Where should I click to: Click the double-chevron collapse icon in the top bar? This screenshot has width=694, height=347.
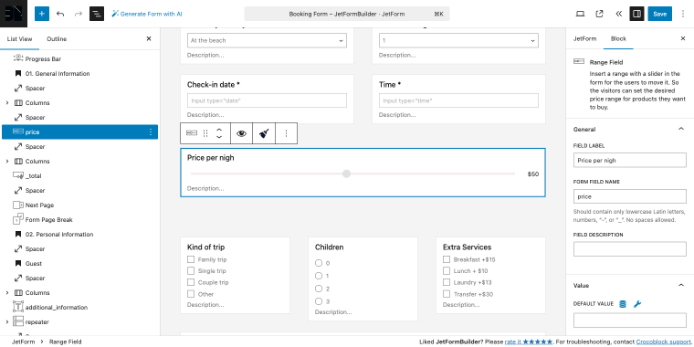(x=618, y=14)
